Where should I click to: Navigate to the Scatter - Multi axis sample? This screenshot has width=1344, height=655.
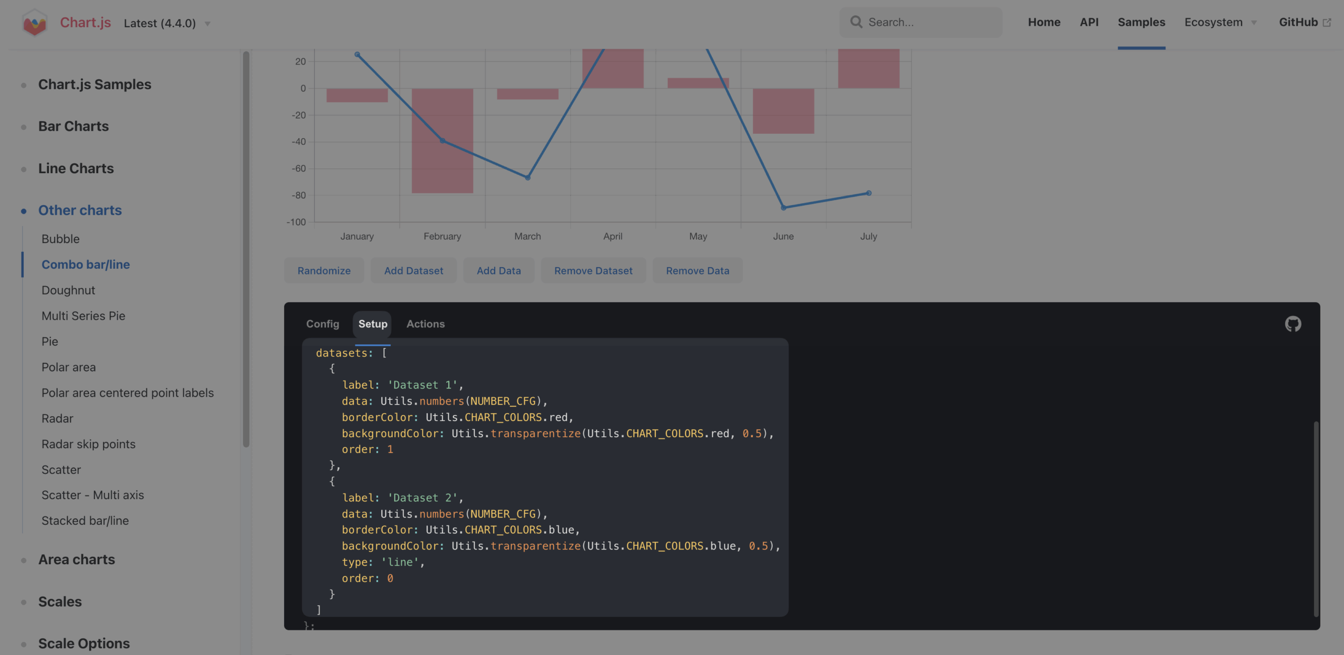tap(93, 495)
